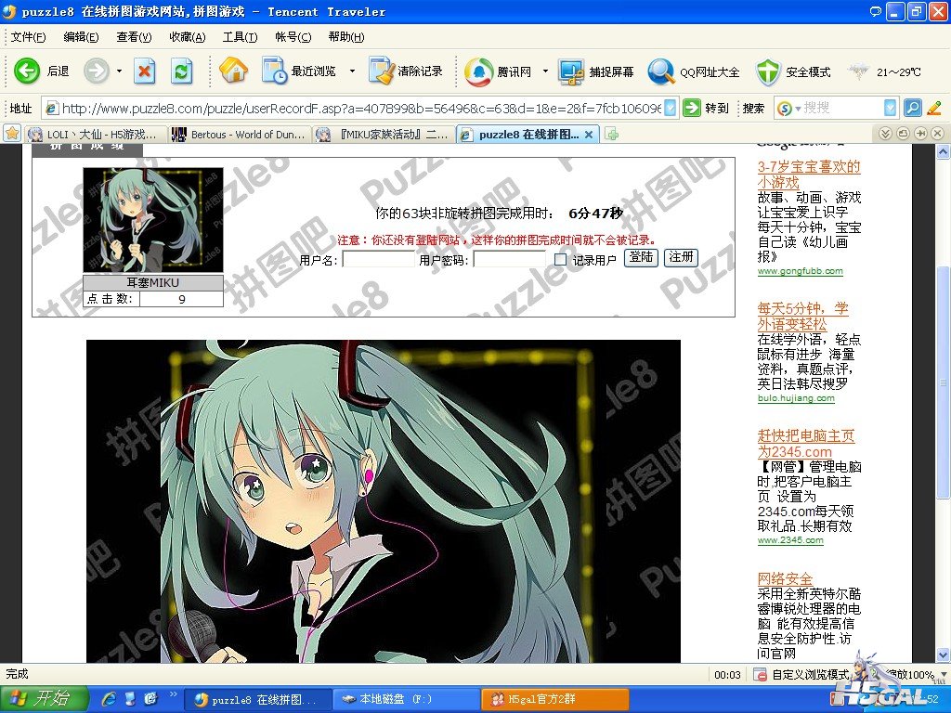951x713 pixels.
Task: Toggle 安全模式 security mode shield
Action: coord(793,71)
